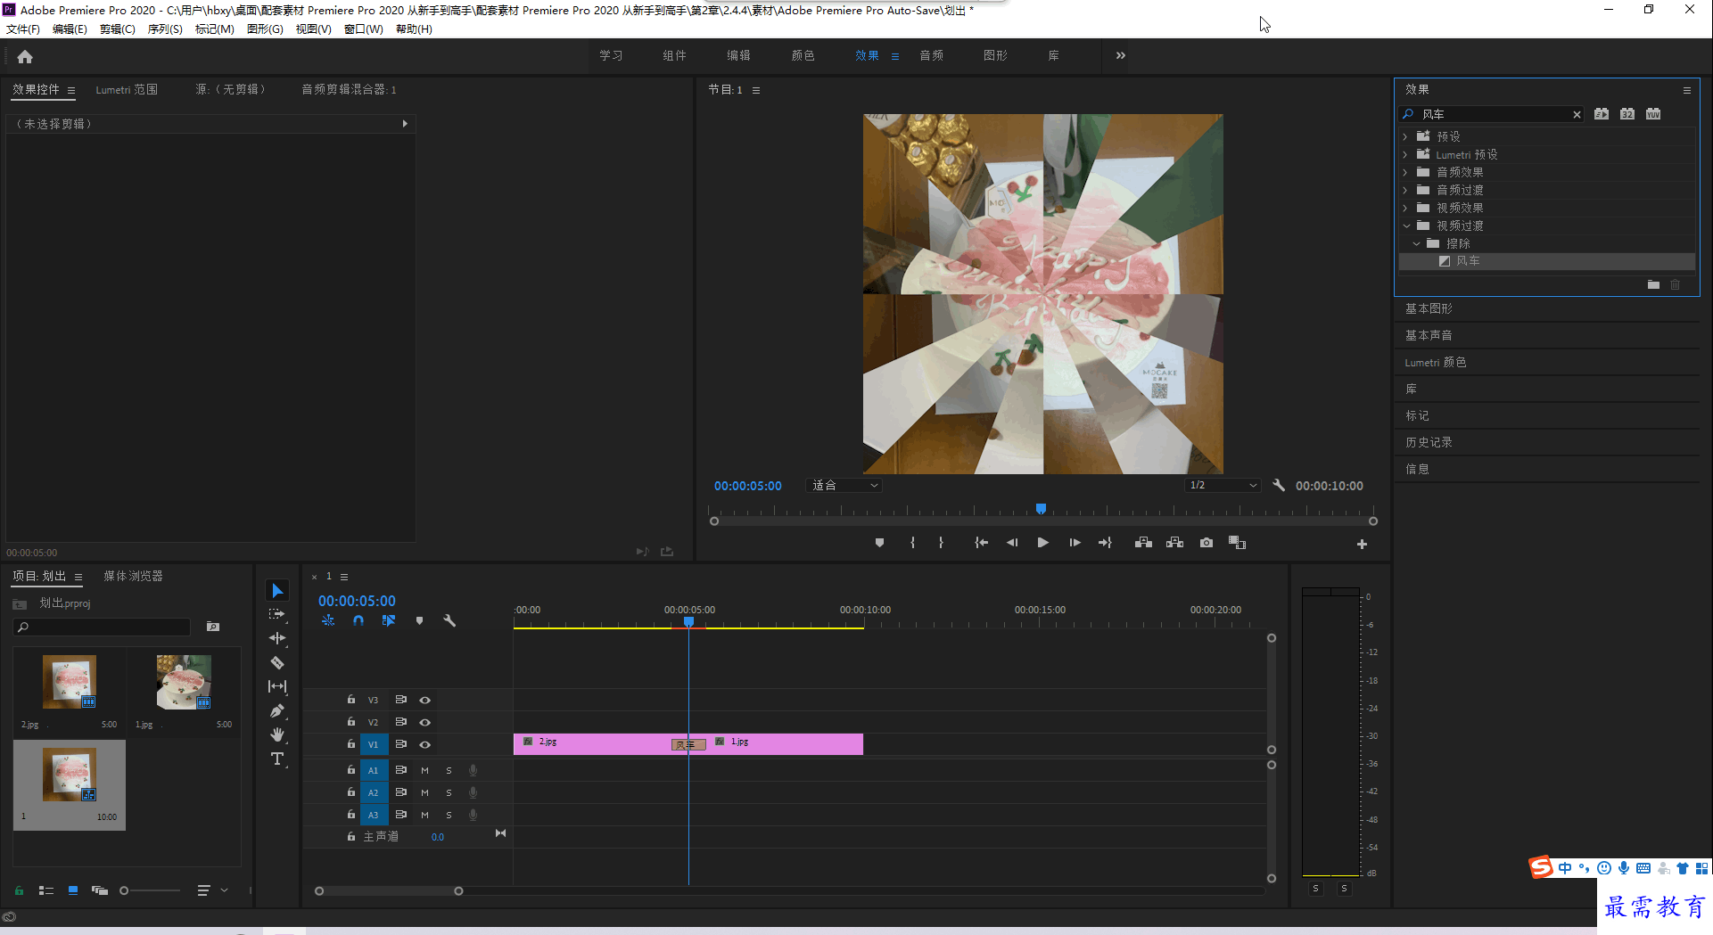Enable voice-over record on A1
Image resolution: width=1713 pixels, height=935 pixels.
473,770
